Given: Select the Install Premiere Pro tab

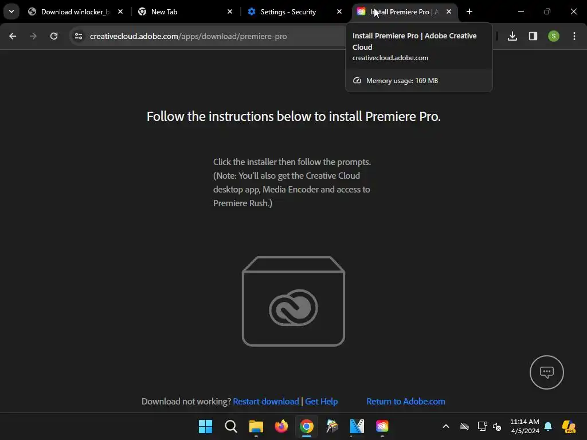Looking at the screenshot, I should coord(404,11).
